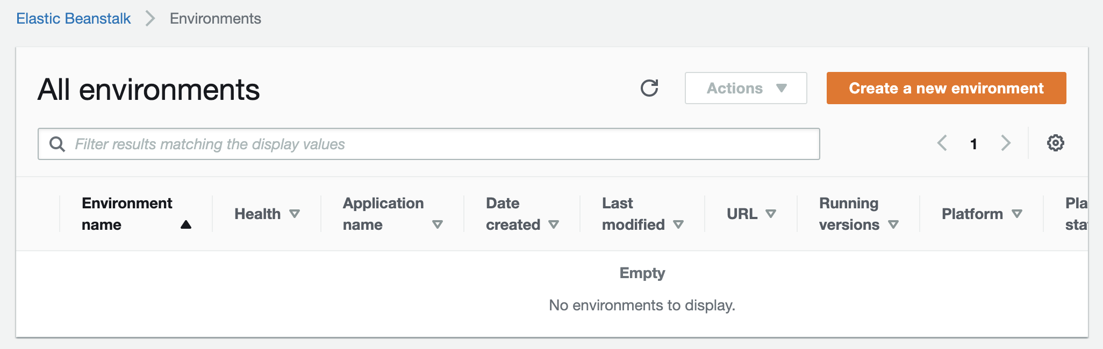This screenshot has width=1103, height=349.
Task: Click Create a new environment button
Action: [946, 88]
